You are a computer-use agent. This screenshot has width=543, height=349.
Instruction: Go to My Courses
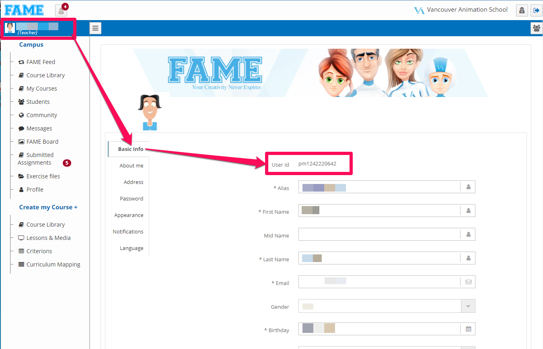pos(37,89)
